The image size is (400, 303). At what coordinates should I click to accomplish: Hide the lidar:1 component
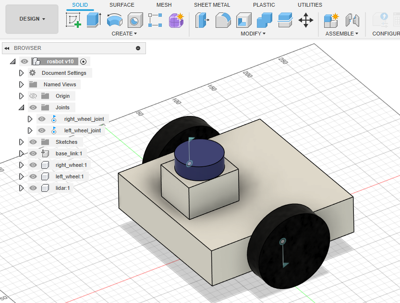33,188
